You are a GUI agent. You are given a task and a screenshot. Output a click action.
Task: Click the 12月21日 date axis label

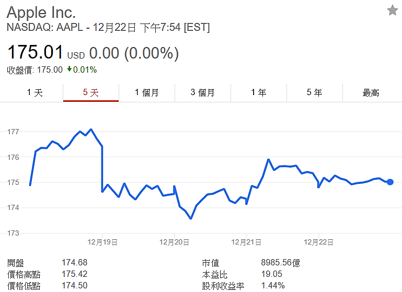pyautogui.click(x=246, y=242)
